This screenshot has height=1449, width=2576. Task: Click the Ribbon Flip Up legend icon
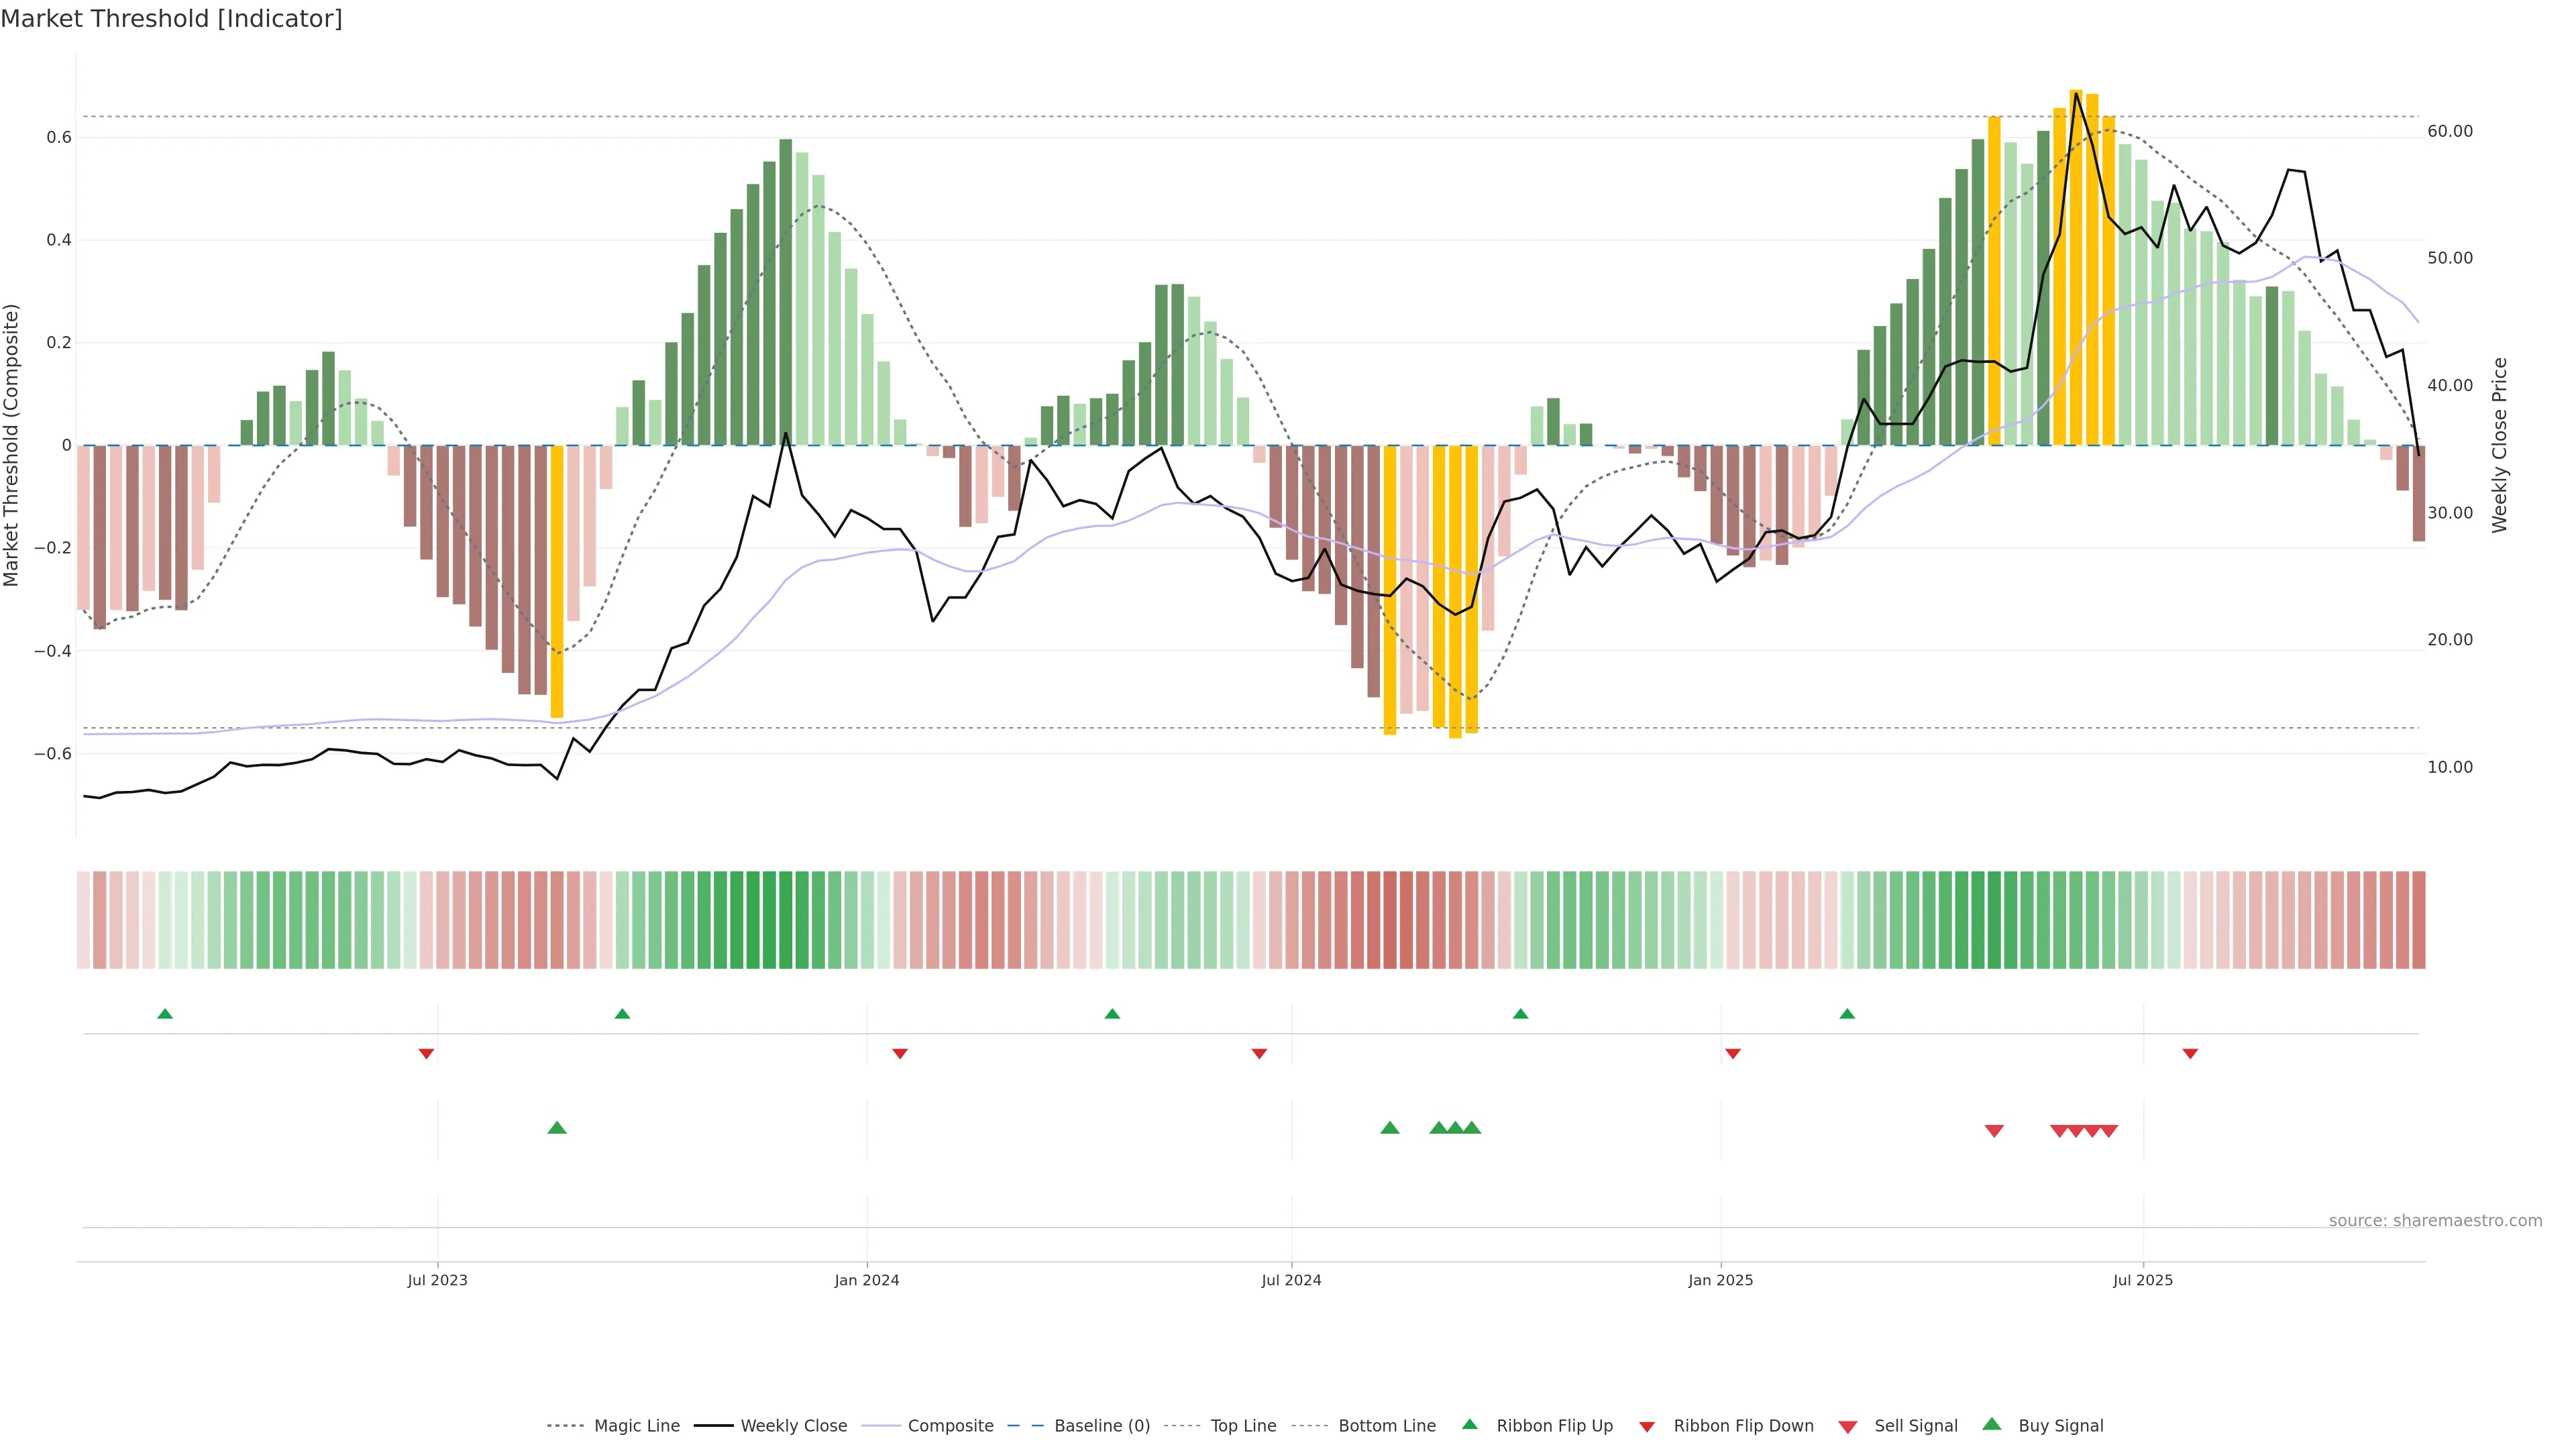tap(1470, 1425)
